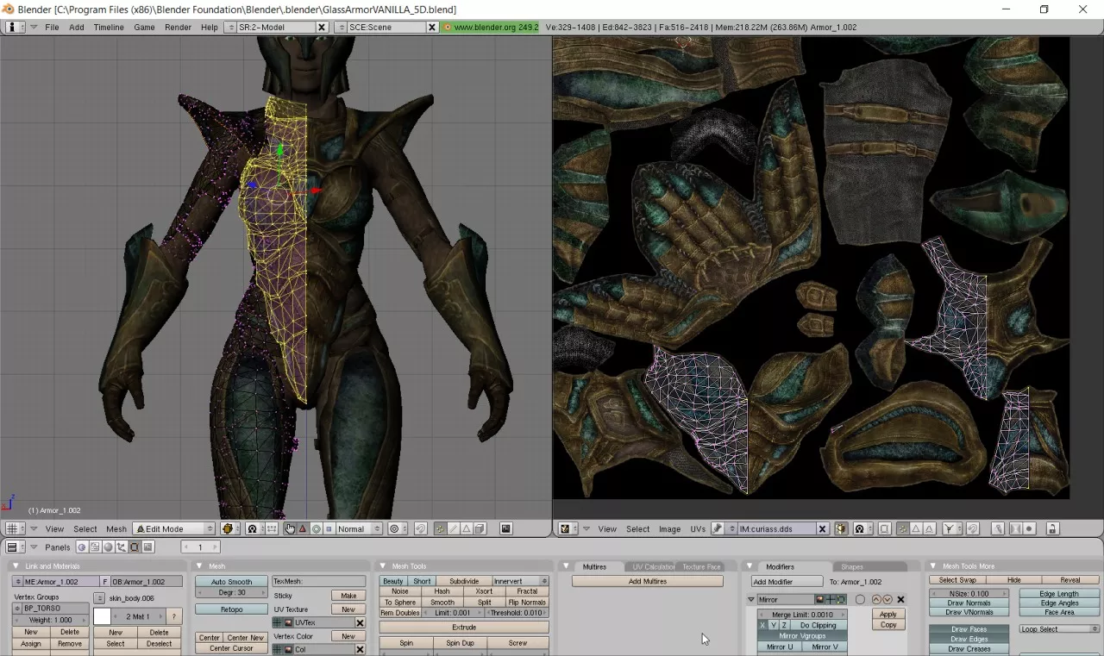Switch to Editing context icon in Panels
Image resolution: width=1104 pixels, height=656 pixels.
click(x=135, y=547)
